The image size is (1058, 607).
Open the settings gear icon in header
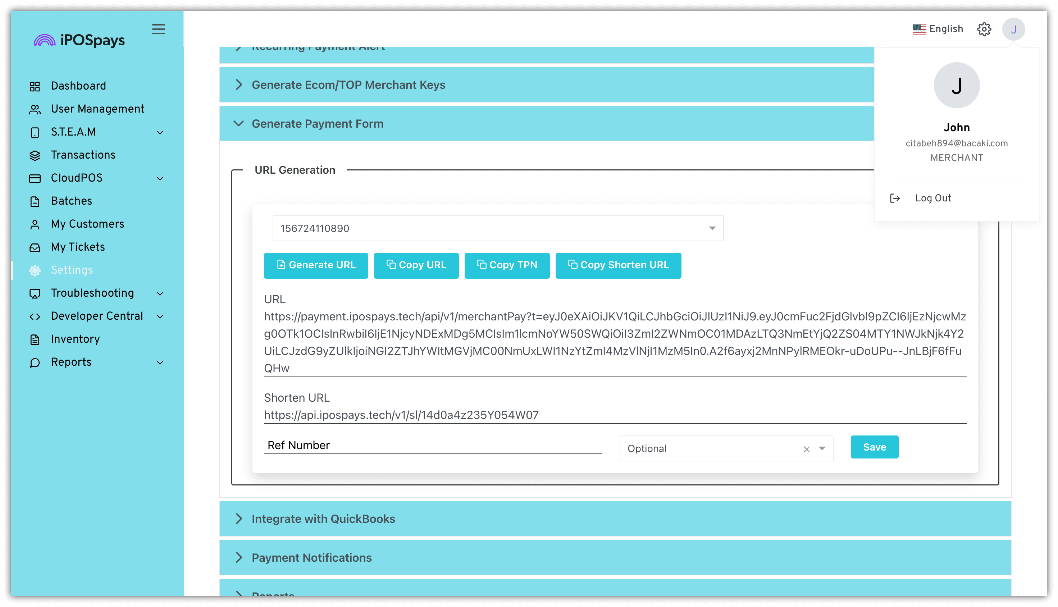tap(984, 29)
